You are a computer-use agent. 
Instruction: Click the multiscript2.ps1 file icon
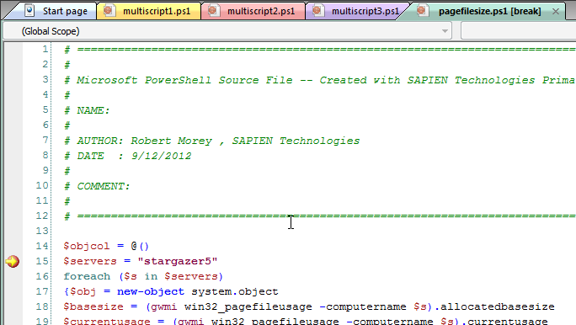click(213, 11)
